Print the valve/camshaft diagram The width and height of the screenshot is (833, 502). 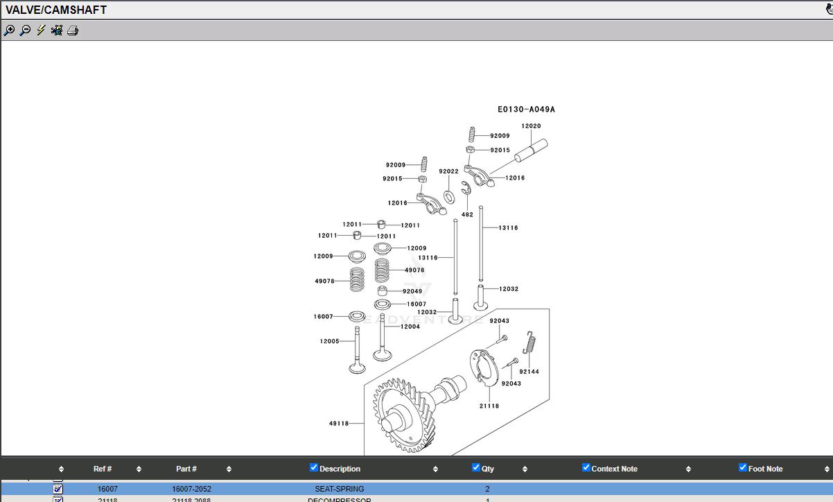(73, 31)
